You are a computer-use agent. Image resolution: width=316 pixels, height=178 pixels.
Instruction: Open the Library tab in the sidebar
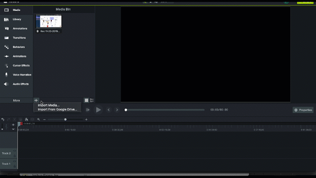(x=16, y=19)
